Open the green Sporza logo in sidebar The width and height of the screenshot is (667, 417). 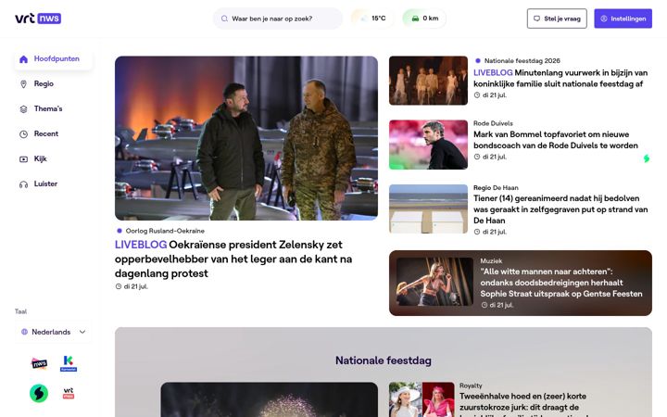tap(39, 393)
